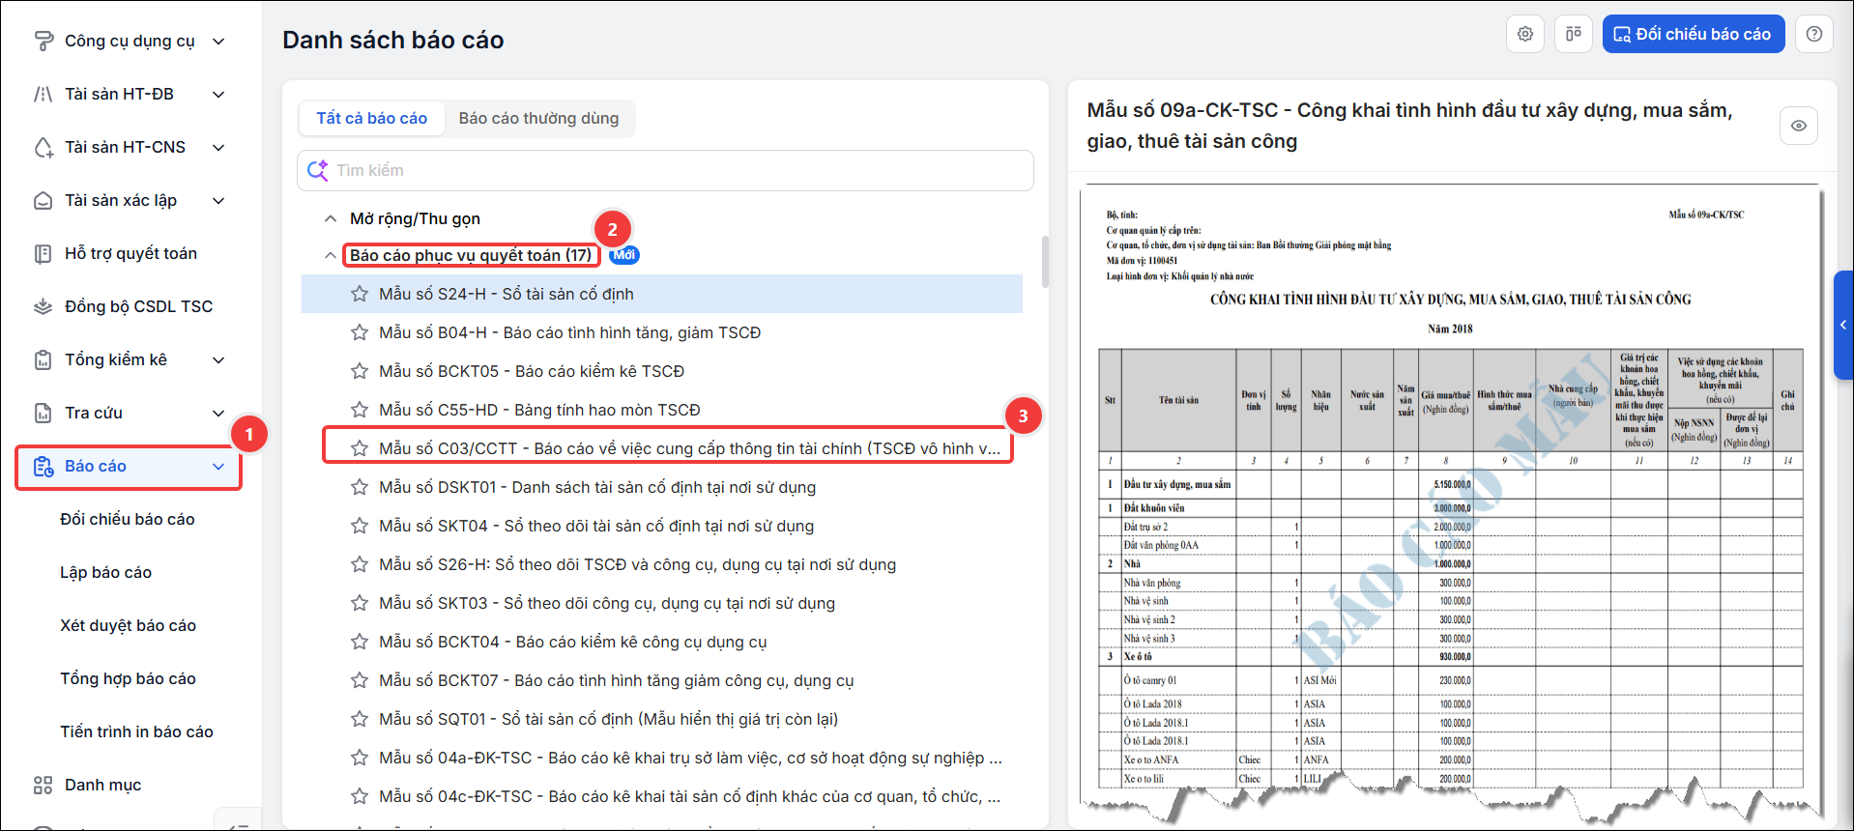Collapse the Báo cáo menu chevron
The width and height of the screenshot is (1854, 831).
(x=218, y=467)
